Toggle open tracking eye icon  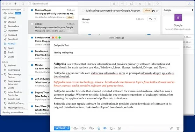[105, 128]
